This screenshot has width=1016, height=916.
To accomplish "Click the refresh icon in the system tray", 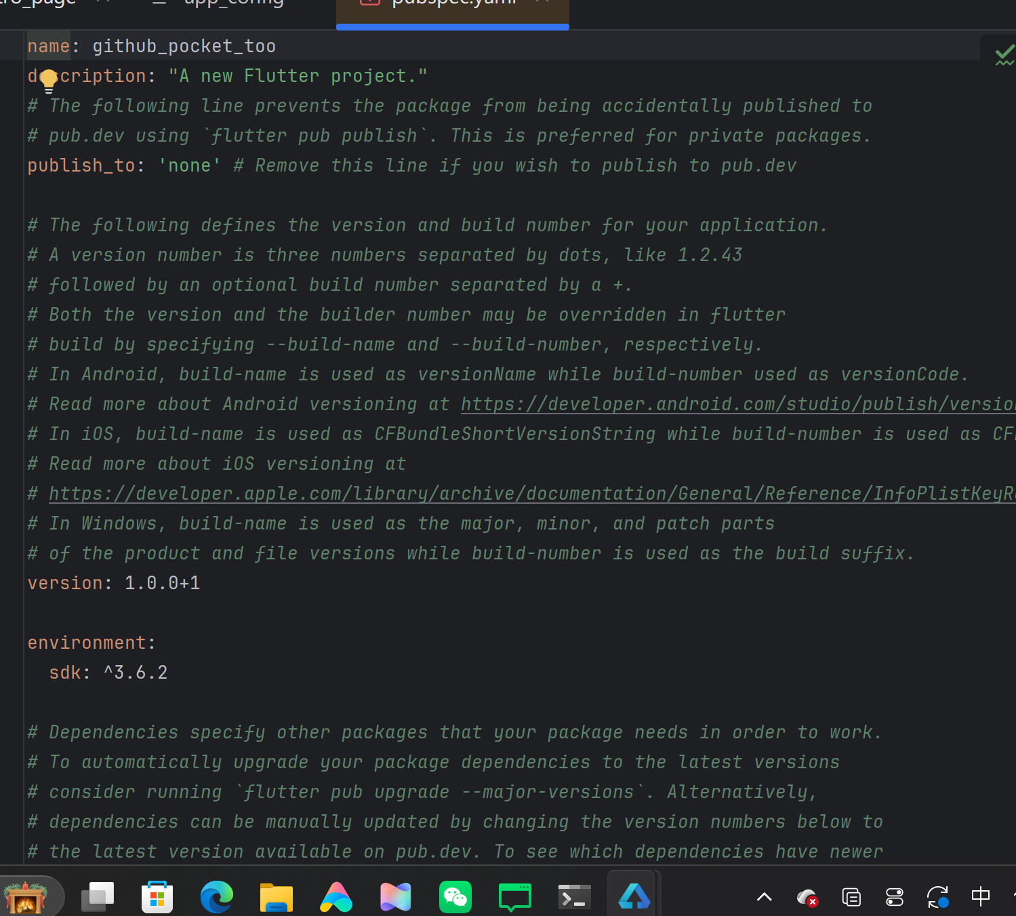I will (938, 896).
